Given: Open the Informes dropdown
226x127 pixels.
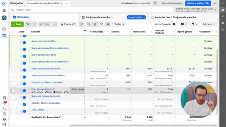Looking at the screenshot, I should click(x=209, y=24).
